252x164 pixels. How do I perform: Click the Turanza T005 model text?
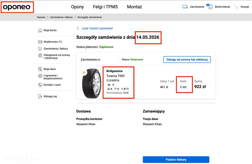(x=115, y=76)
